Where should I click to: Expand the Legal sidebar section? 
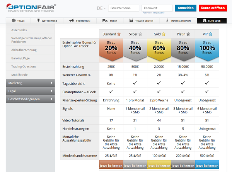[30, 91]
